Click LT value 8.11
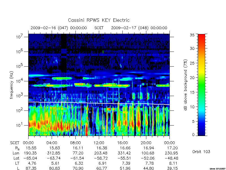 point(173,163)
